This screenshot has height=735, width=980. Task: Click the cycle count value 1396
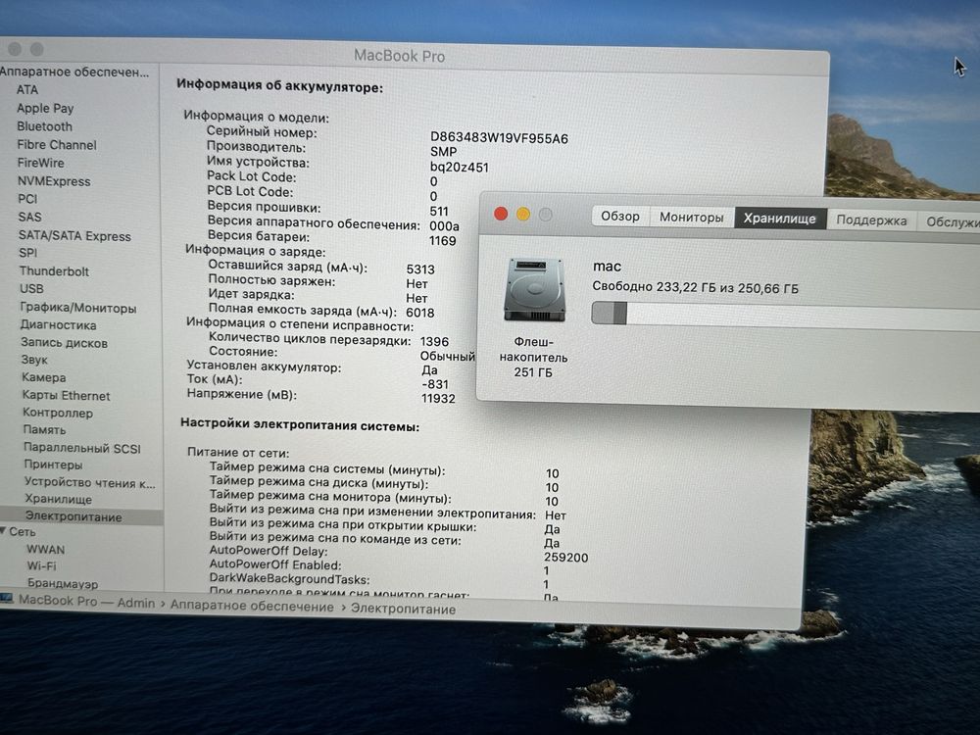pos(434,341)
